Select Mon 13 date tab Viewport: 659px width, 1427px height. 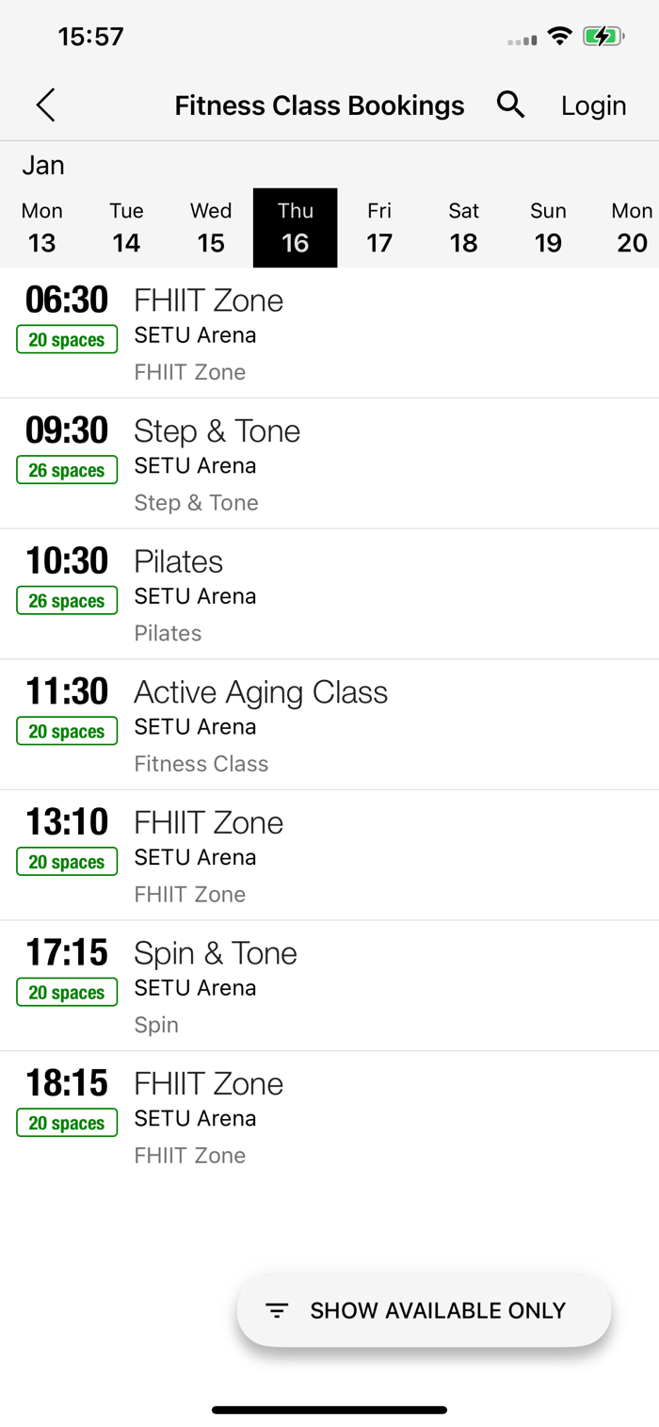[42, 228]
